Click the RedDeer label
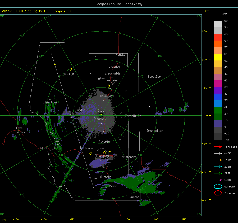Image resolution: width=238 pixels, height=223 pixels. [112, 80]
